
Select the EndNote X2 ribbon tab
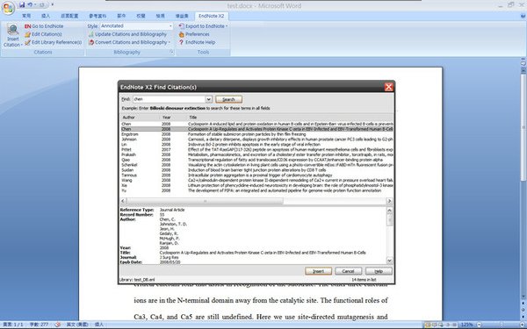click(x=211, y=16)
